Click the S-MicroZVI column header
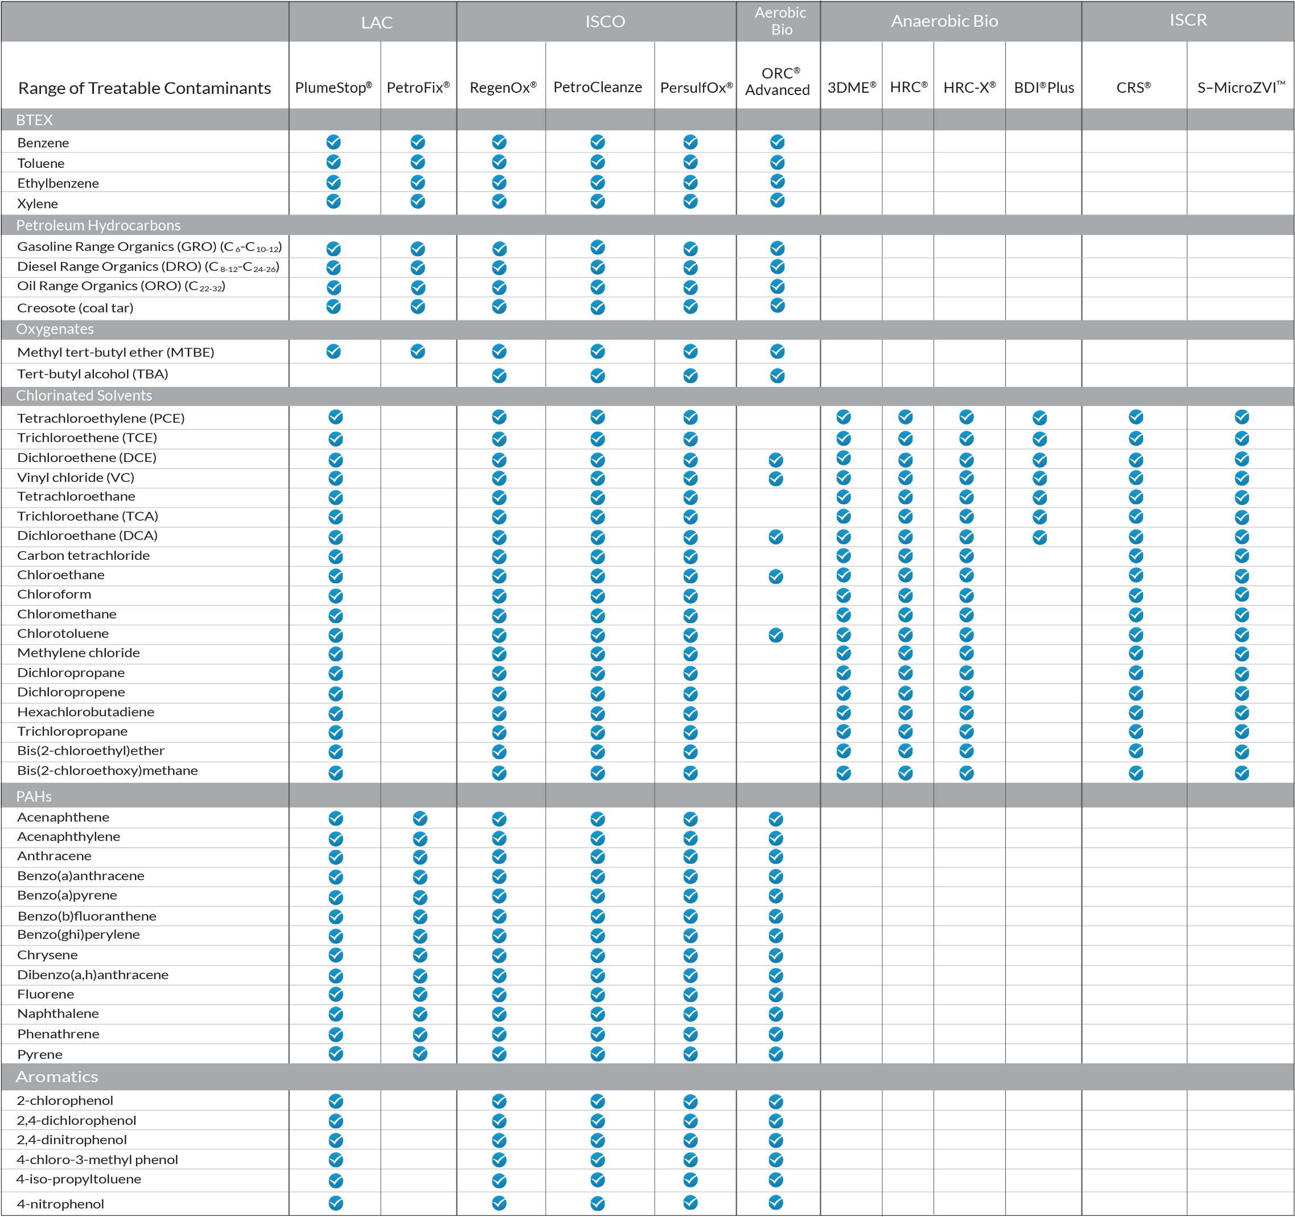This screenshot has width=1295, height=1217. click(x=1241, y=87)
